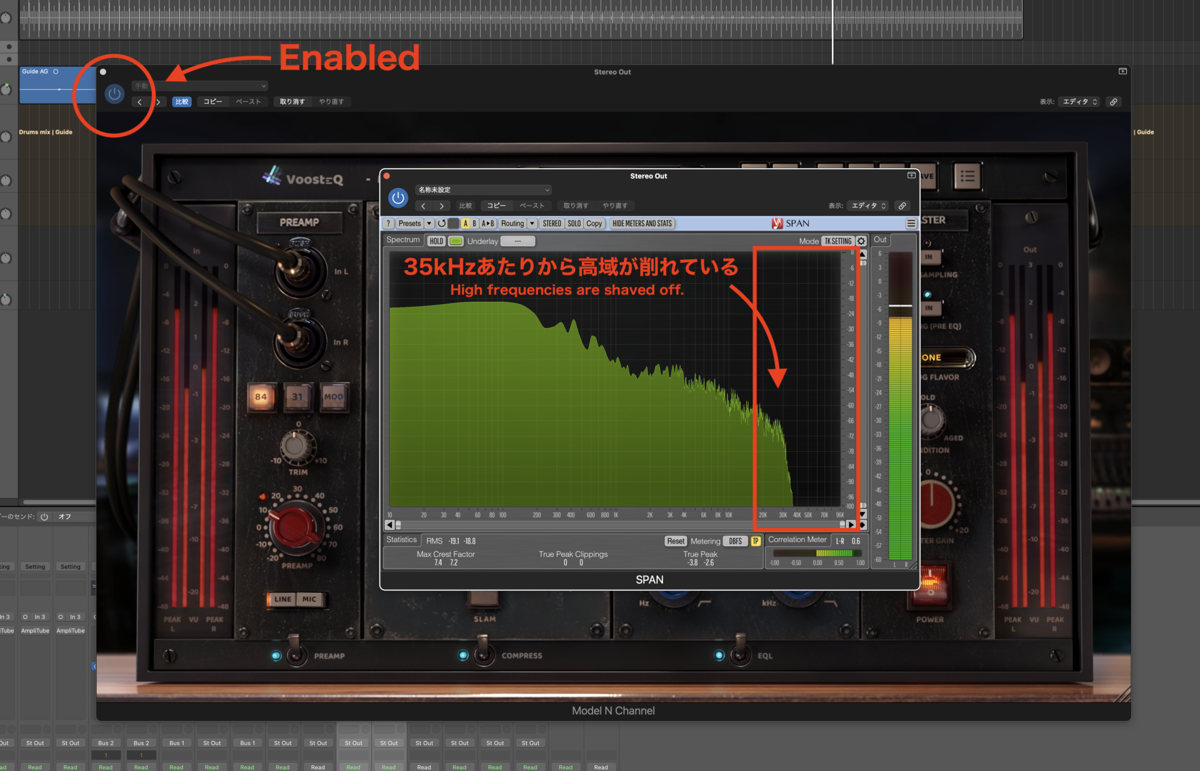
Task: Click the STEREO channel mode button
Action: pos(552,224)
